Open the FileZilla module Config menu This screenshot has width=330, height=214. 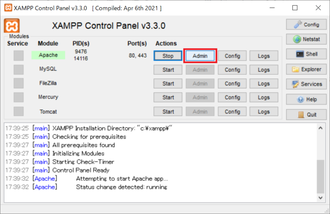click(x=232, y=84)
